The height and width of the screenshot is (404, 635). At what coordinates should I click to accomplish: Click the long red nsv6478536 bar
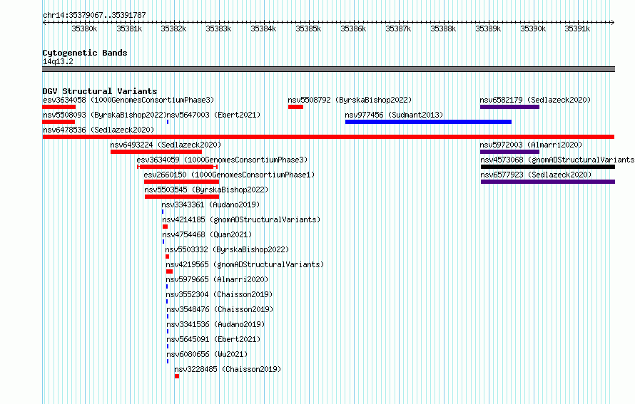328,137
